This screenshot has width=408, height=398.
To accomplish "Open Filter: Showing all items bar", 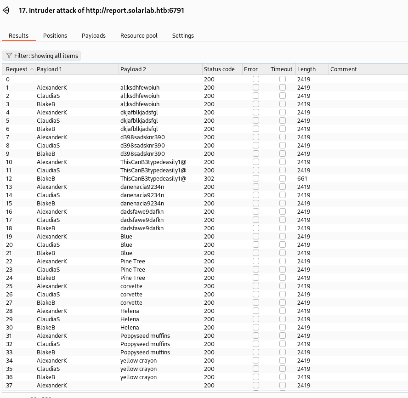I will point(41,56).
